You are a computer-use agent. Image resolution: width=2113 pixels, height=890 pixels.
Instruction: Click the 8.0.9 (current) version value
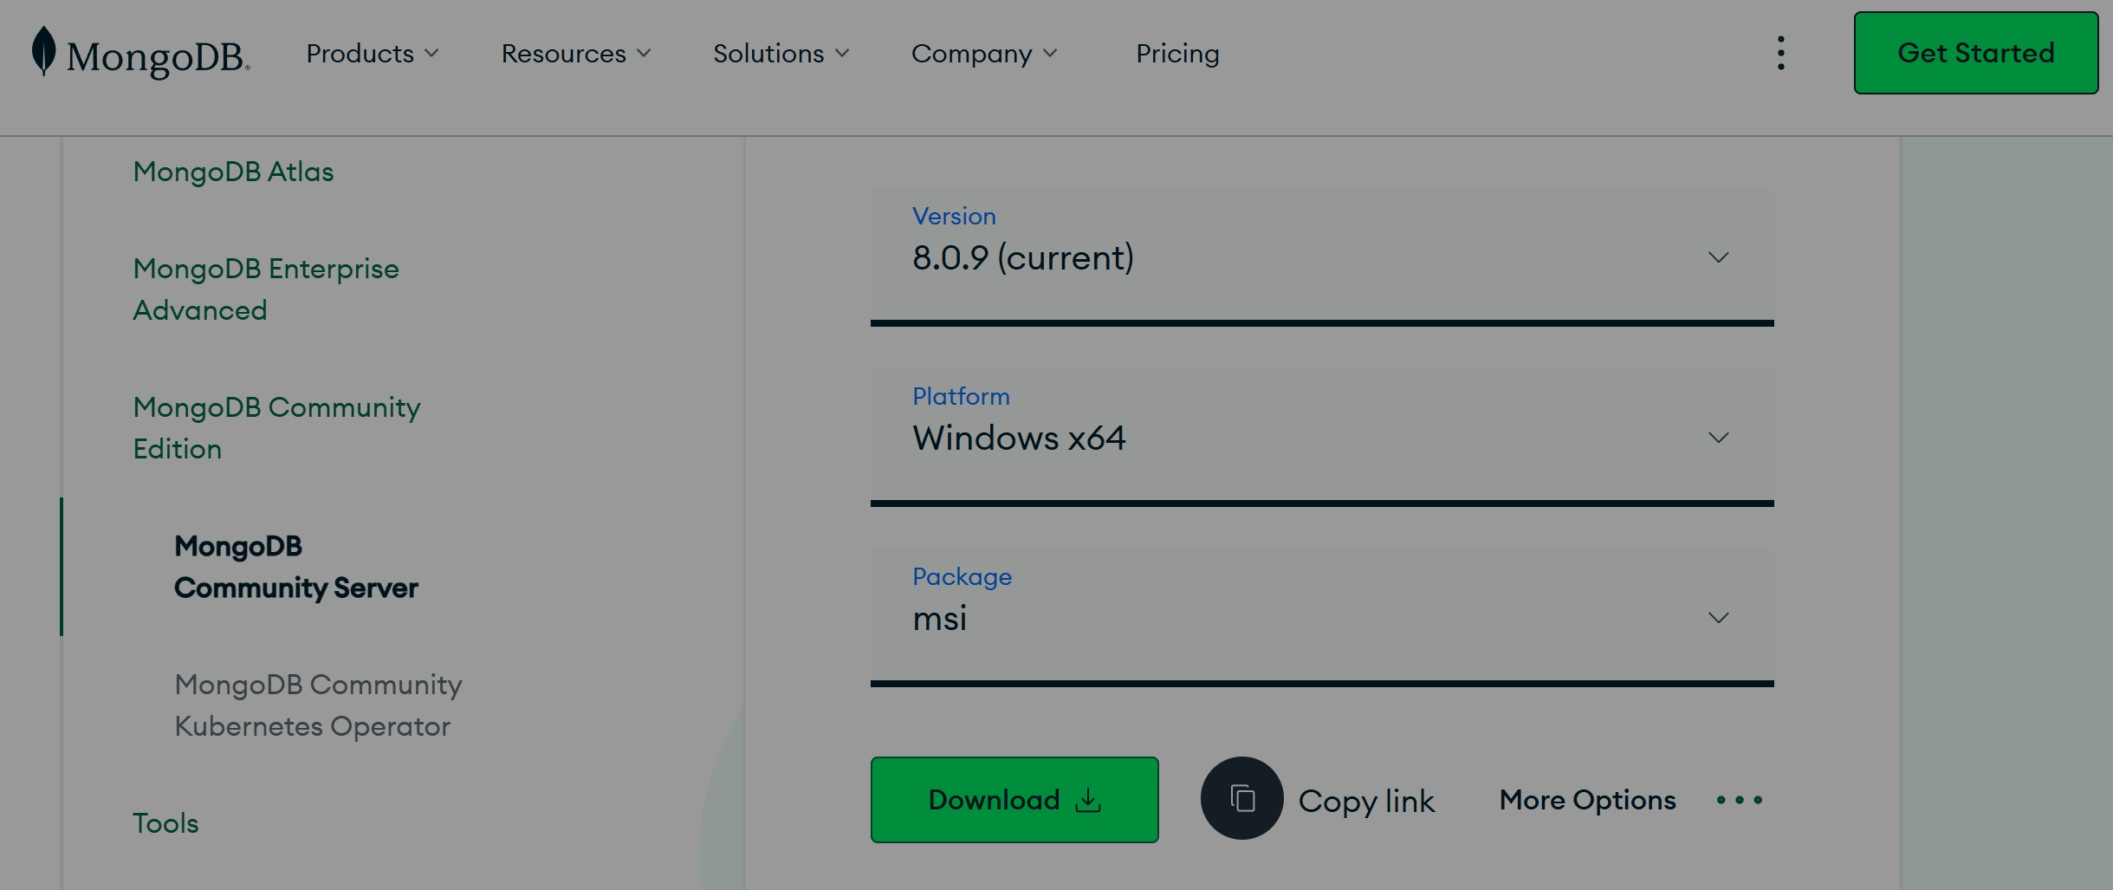click(1023, 257)
